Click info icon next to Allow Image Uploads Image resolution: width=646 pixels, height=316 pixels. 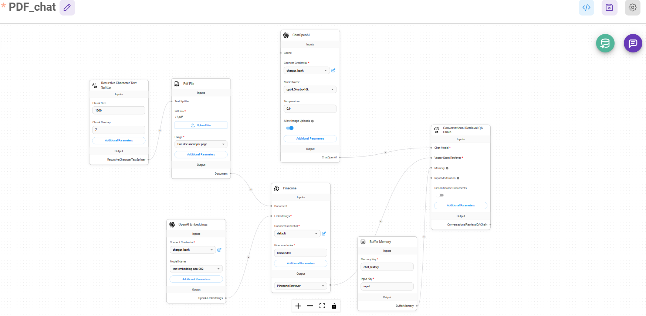pos(312,121)
